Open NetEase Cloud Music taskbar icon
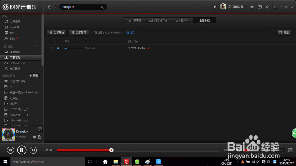 coord(126,162)
